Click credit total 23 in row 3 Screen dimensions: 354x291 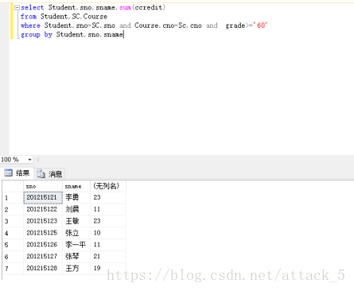[108, 221]
